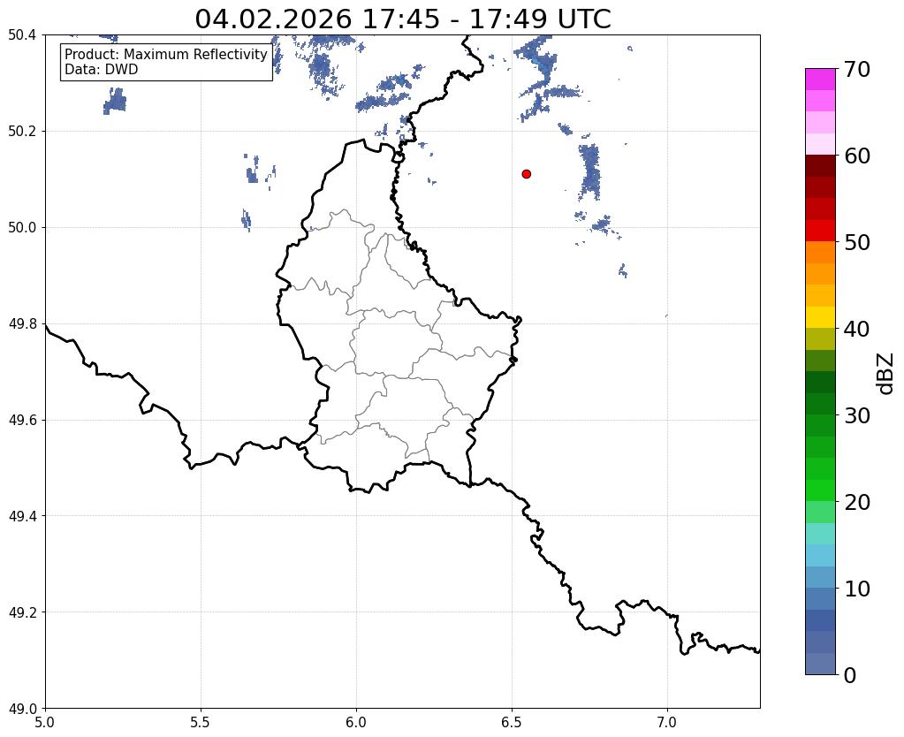Click the 49.6 latitude axis label
This screenshot has height=737, width=904.
coord(22,421)
